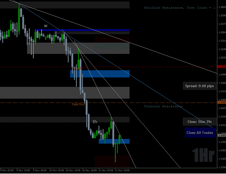Click the 11 Nov 02:00 time label
This screenshot has width=226, height=174.
106,170
